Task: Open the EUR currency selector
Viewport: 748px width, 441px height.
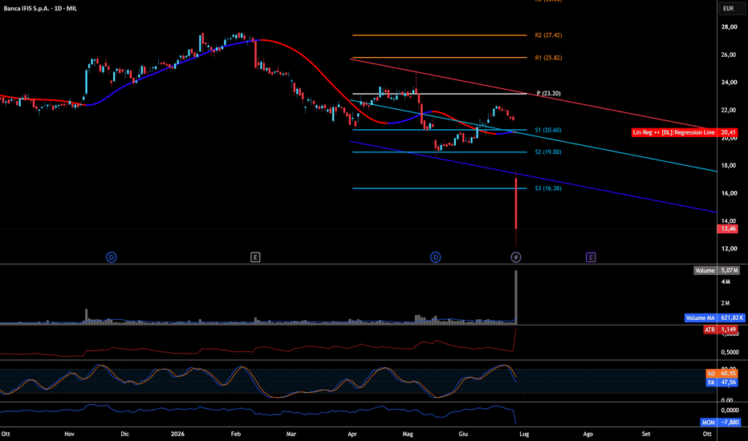Action: [732, 8]
